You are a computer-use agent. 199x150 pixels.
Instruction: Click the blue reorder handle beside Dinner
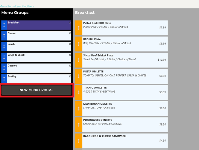tap(4, 36)
